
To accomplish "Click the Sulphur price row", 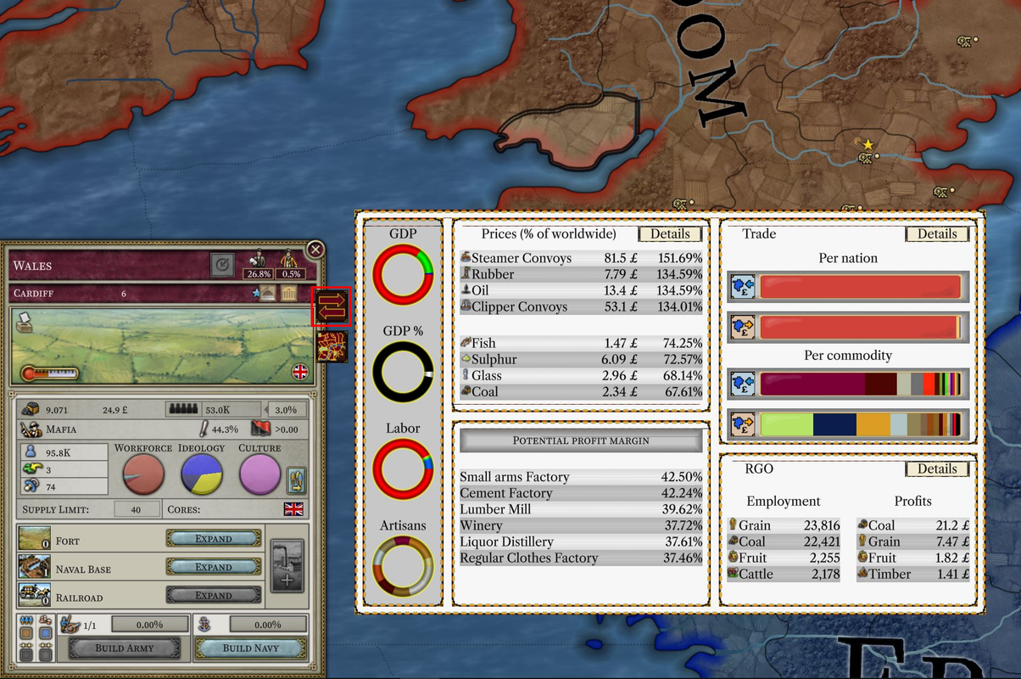I will (581, 359).
